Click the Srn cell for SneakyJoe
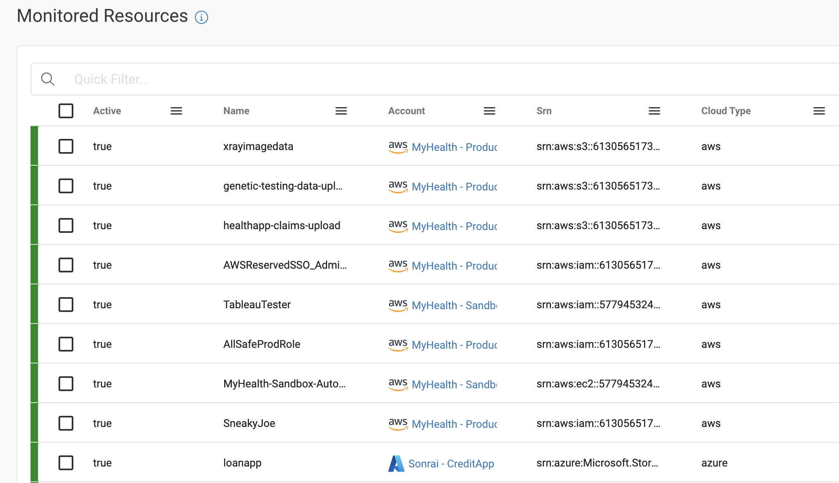This screenshot has width=839, height=483. pyautogui.click(x=598, y=423)
